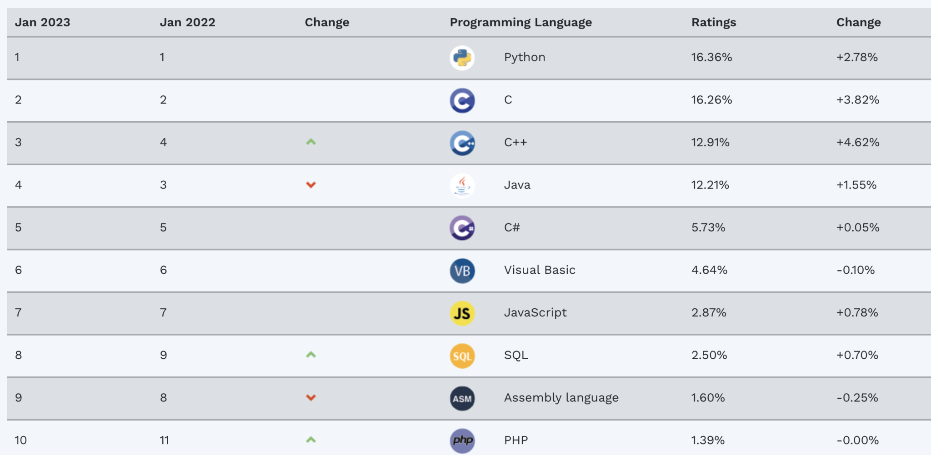Click the Ratings column header

[x=713, y=22]
